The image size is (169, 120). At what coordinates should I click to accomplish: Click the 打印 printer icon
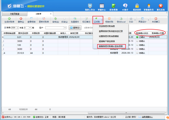pos(131,19)
